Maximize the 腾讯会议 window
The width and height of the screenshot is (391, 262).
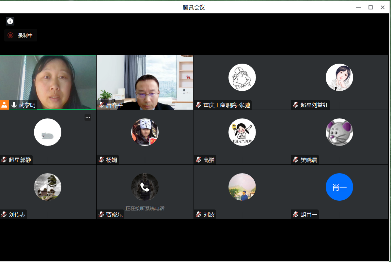tap(370, 8)
